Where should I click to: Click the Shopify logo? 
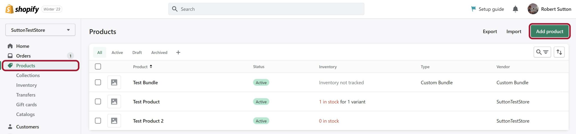tap(22, 9)
